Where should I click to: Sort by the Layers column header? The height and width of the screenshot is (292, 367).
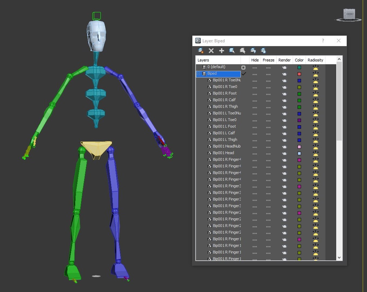[x=218, y=60]
